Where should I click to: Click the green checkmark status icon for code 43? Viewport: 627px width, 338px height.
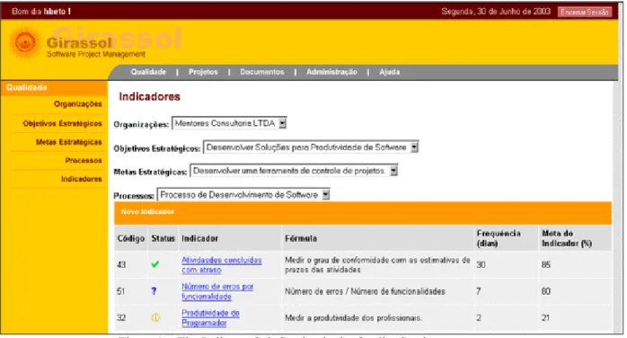pos(155,264)
